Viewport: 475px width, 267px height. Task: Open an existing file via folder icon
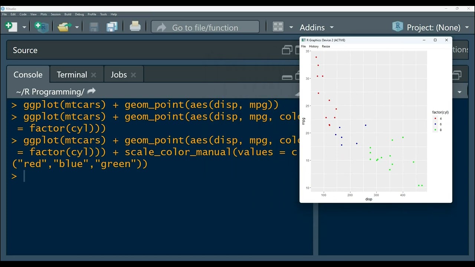(x=65, y=27)
